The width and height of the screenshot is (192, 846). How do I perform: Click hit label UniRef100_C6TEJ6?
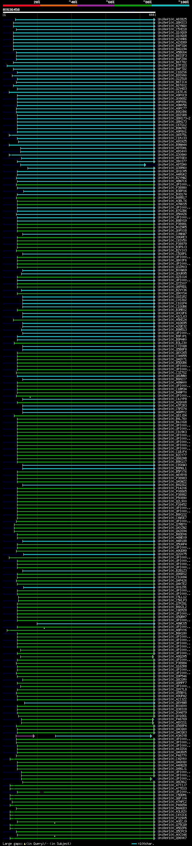[172, 92]
